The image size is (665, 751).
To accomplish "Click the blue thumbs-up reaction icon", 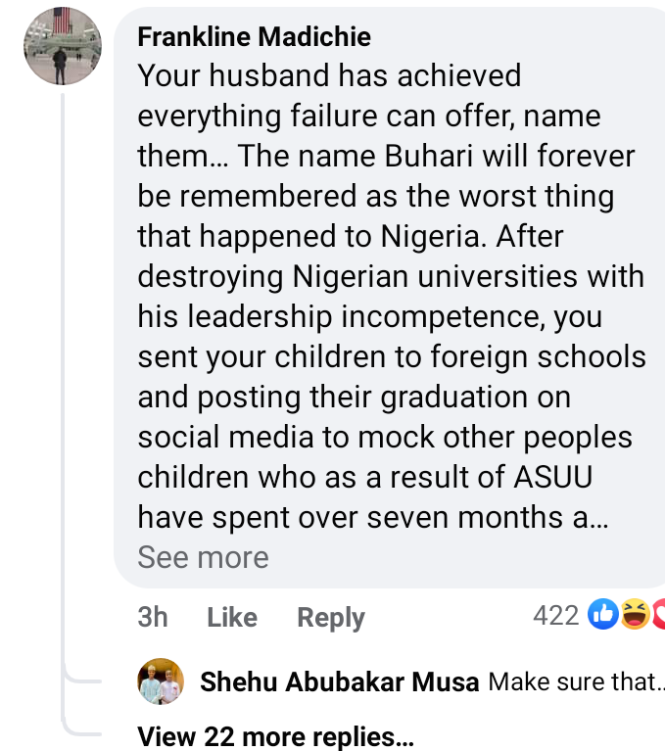I will [x=603, y=615].
